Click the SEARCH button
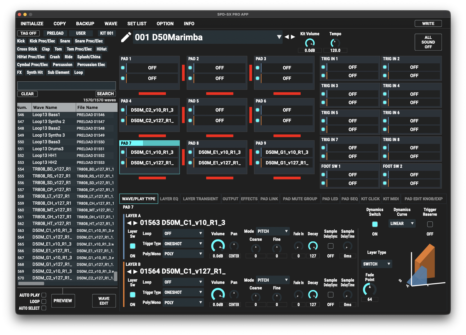This screenshot has width=466, height=335. click(105, 94)
